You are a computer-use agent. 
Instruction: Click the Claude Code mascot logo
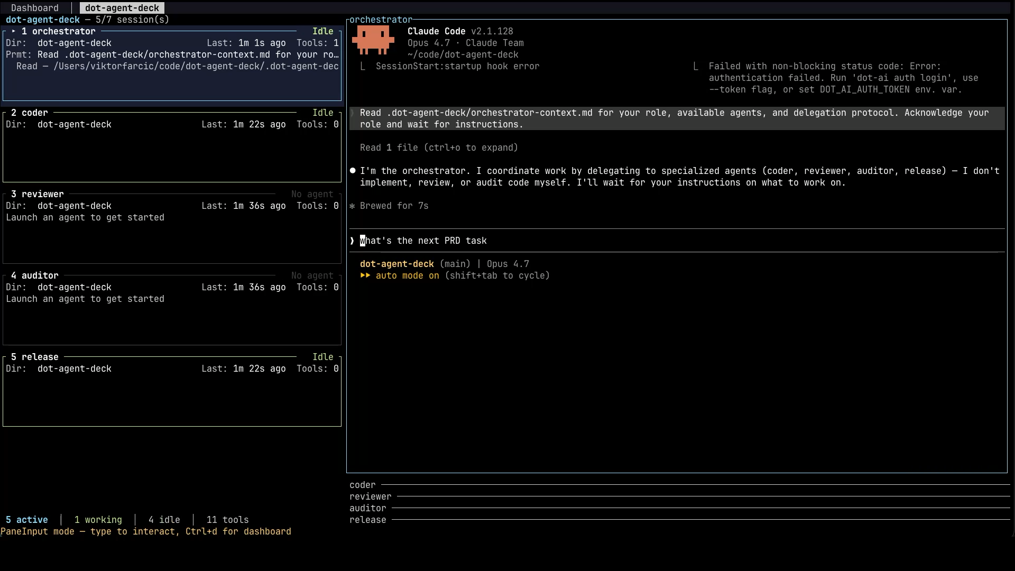(373, 41)
